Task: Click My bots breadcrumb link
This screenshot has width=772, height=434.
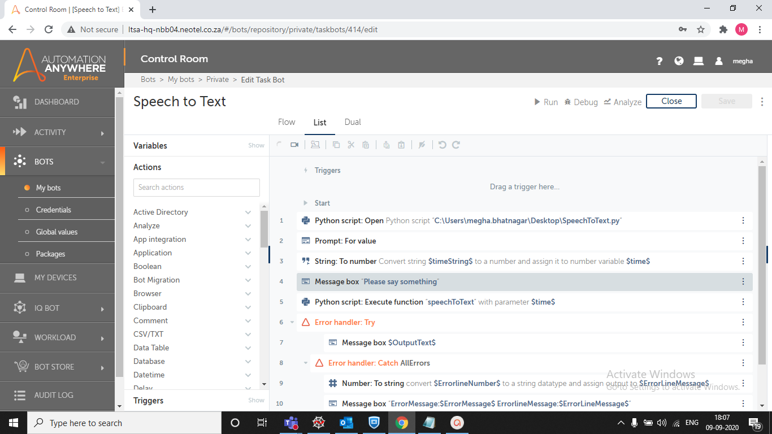Action: coord(181,80)
